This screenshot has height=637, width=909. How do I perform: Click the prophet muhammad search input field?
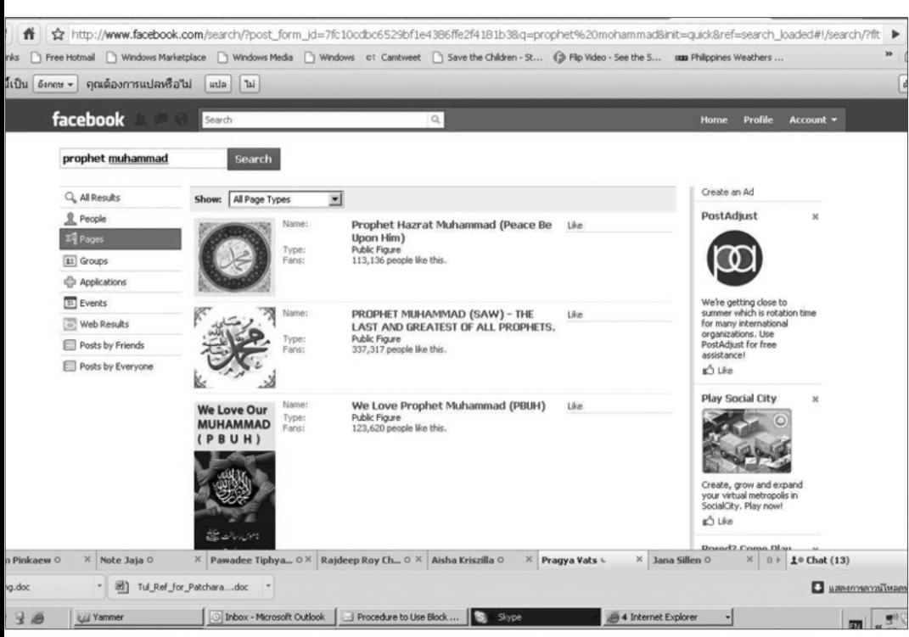pos(141,159)
